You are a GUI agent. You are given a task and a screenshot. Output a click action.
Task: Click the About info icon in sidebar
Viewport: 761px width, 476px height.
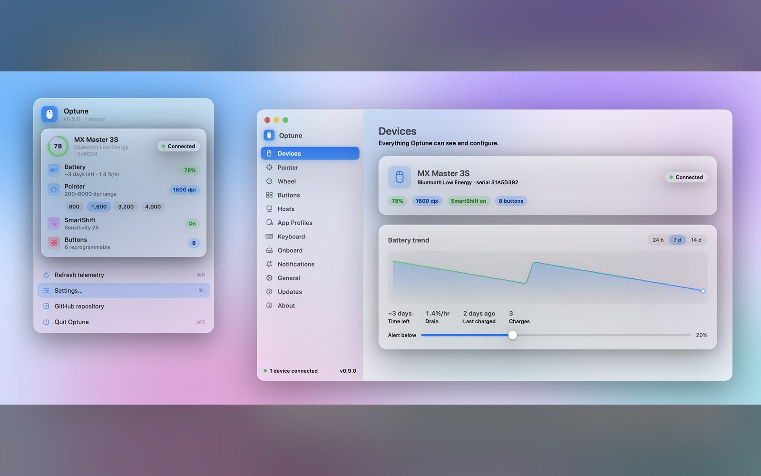click(x=269, y=306)
